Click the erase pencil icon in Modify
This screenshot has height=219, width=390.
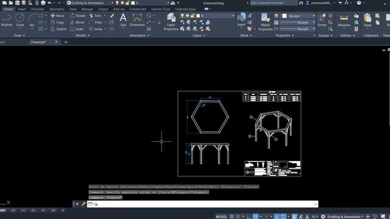(x=112, y=16)
